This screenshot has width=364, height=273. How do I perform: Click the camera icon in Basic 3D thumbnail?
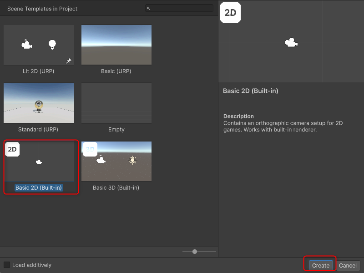tap(101, 160)
